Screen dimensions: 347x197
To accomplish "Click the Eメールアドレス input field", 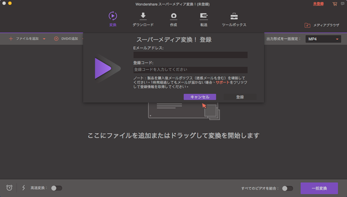I will [x=190, y=55].
